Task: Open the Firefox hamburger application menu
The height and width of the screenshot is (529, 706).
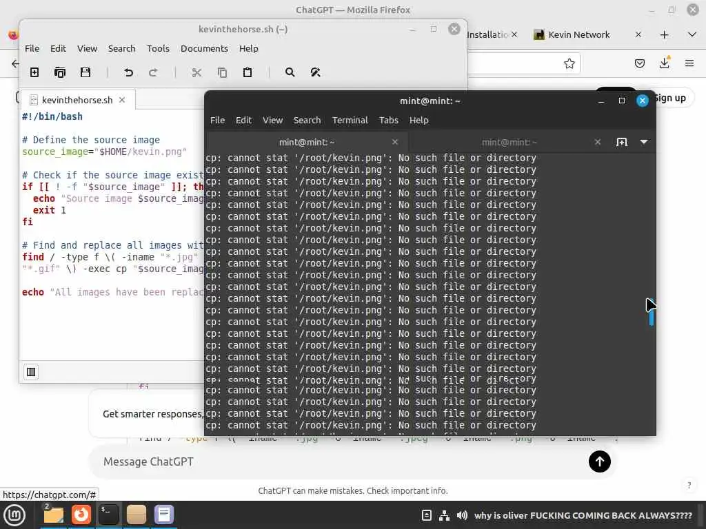Action: pyautogui.click(x=689, y=63)
